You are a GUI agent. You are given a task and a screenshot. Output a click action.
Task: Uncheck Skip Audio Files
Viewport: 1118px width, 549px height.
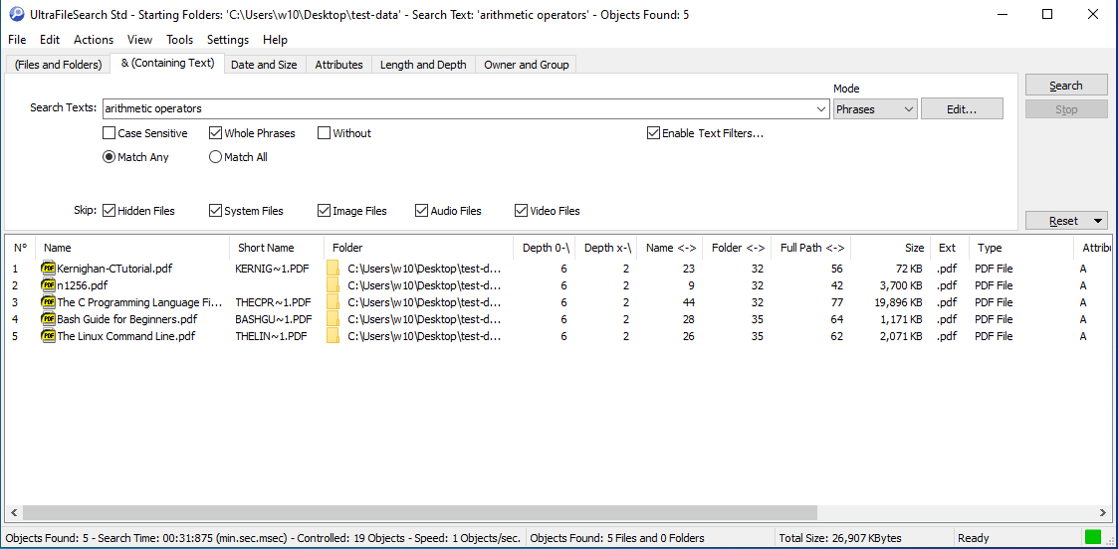pyautogui.click(x=422, y=211)
